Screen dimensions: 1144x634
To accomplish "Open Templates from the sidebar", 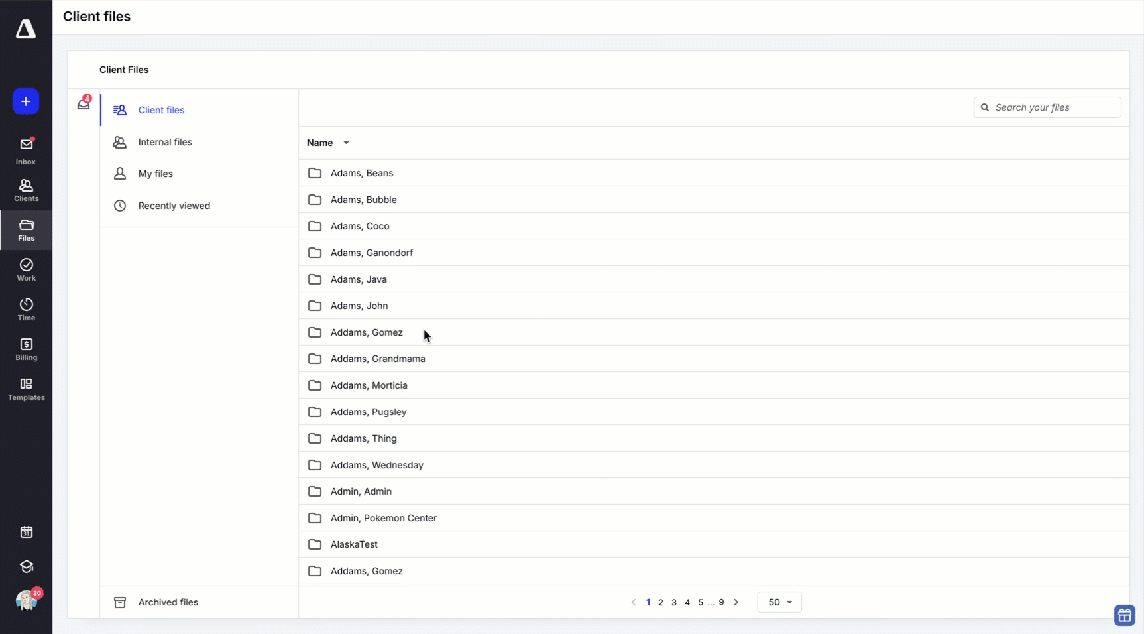I will (x=26, y=389).
